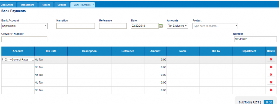Open the 7103 General Rates account dropdown
279x104 pixels.
click(x=18, y=60)
